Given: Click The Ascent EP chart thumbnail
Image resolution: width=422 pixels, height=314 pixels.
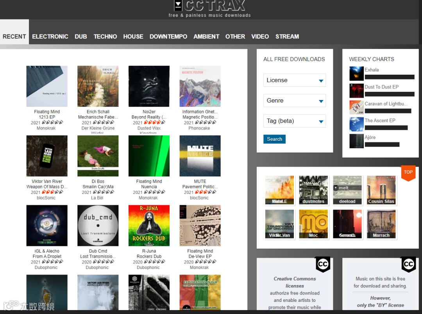Looking at the screenshot, I should 357,124.
